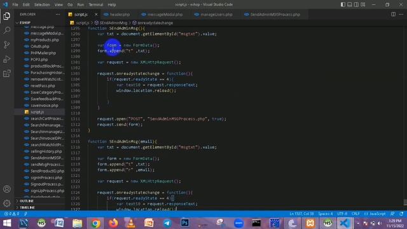
Task: Open the Extensions view
Action: pos(7,74)
